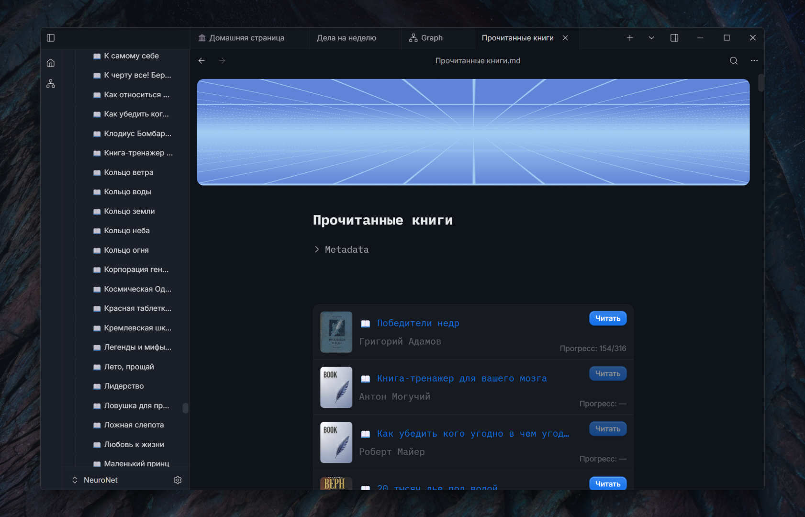Open Лидерство note in sidebar
Viewport: 805px width, 517px height.
tap(123, 386)
